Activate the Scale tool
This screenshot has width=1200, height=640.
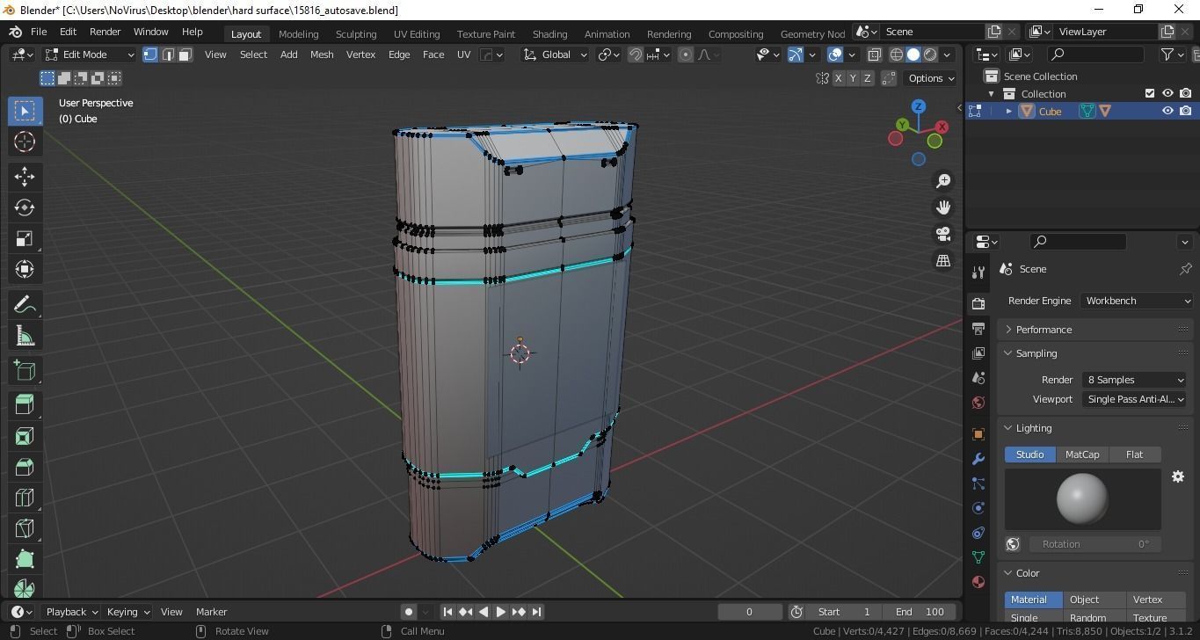click(x=25, y=238)
